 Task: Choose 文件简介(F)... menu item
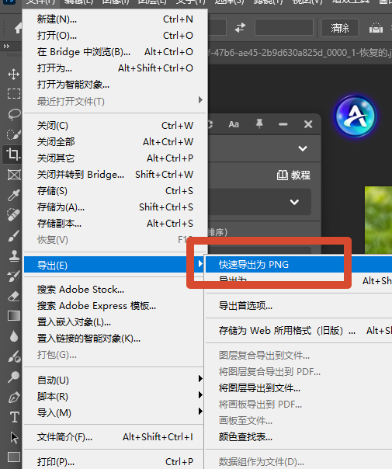pos(115,437)
